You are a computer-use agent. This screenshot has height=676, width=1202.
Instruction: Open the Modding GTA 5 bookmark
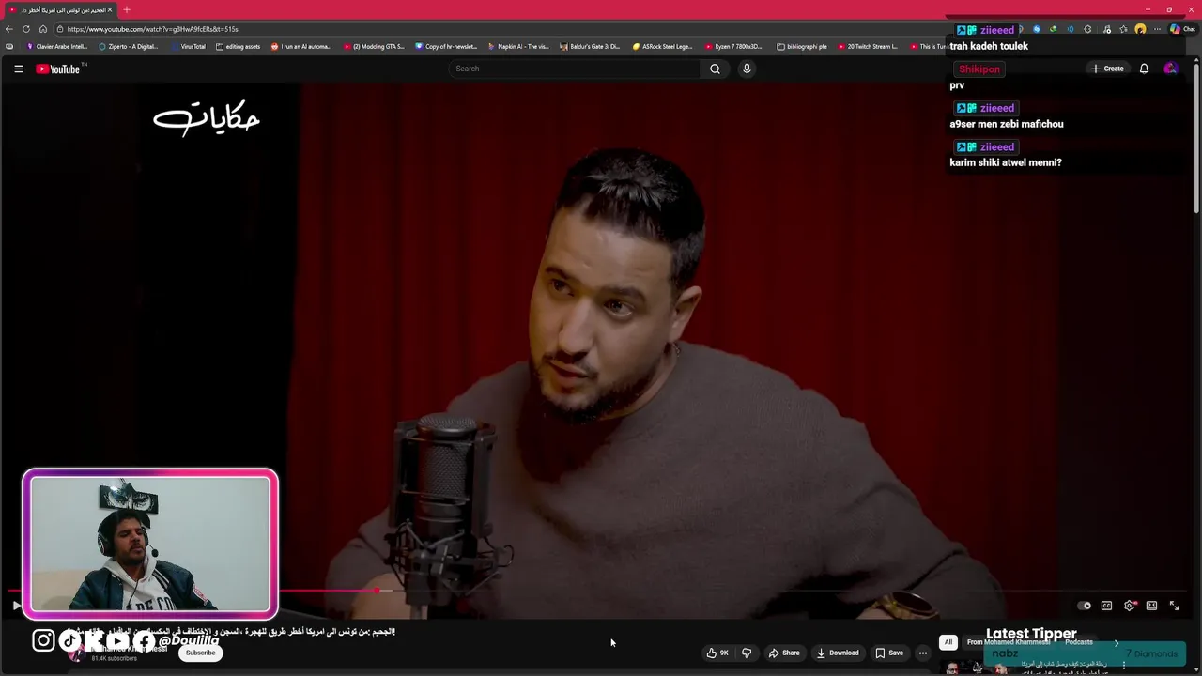(x=374, y=46)
